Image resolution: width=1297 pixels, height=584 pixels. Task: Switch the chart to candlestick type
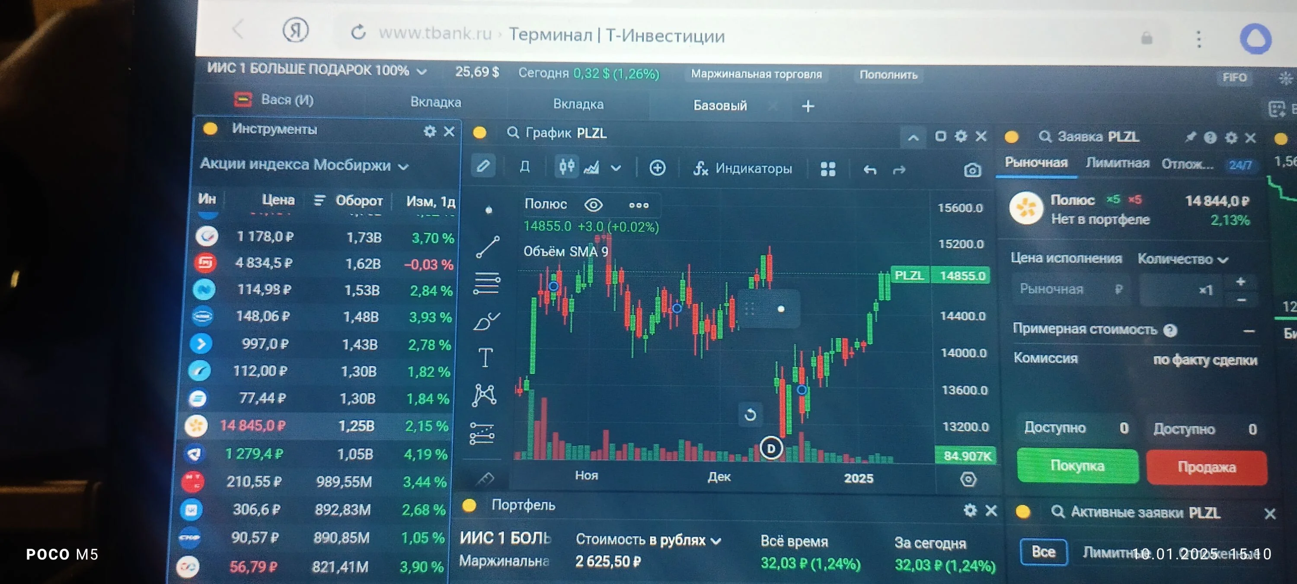[566, 166]
